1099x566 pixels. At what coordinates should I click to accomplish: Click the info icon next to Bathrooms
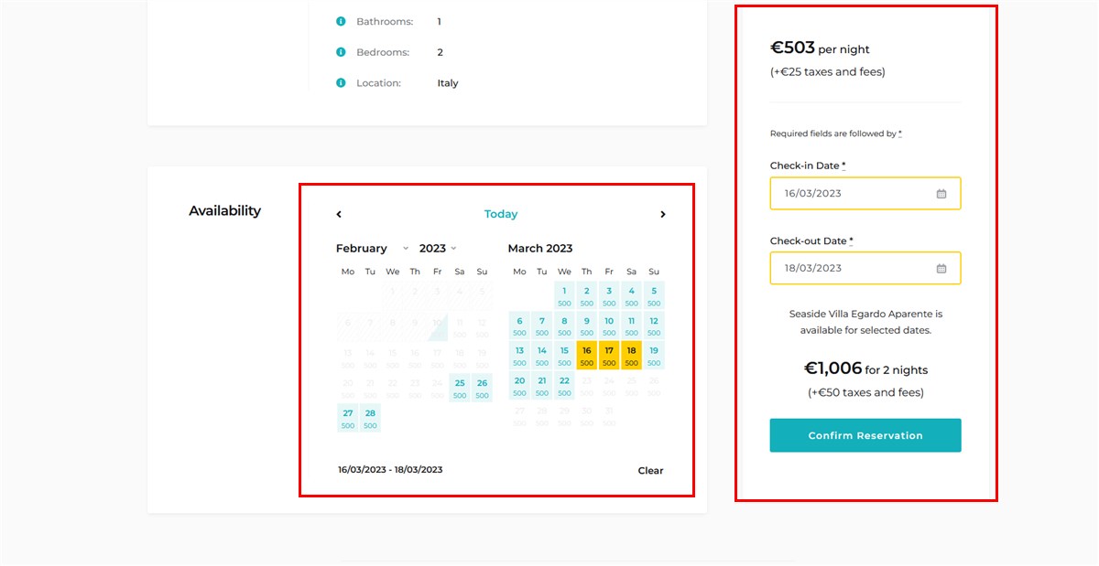click(x=342, y=21)
